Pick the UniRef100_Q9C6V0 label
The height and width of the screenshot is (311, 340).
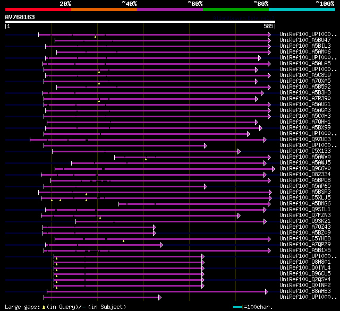tap(305, 169)
